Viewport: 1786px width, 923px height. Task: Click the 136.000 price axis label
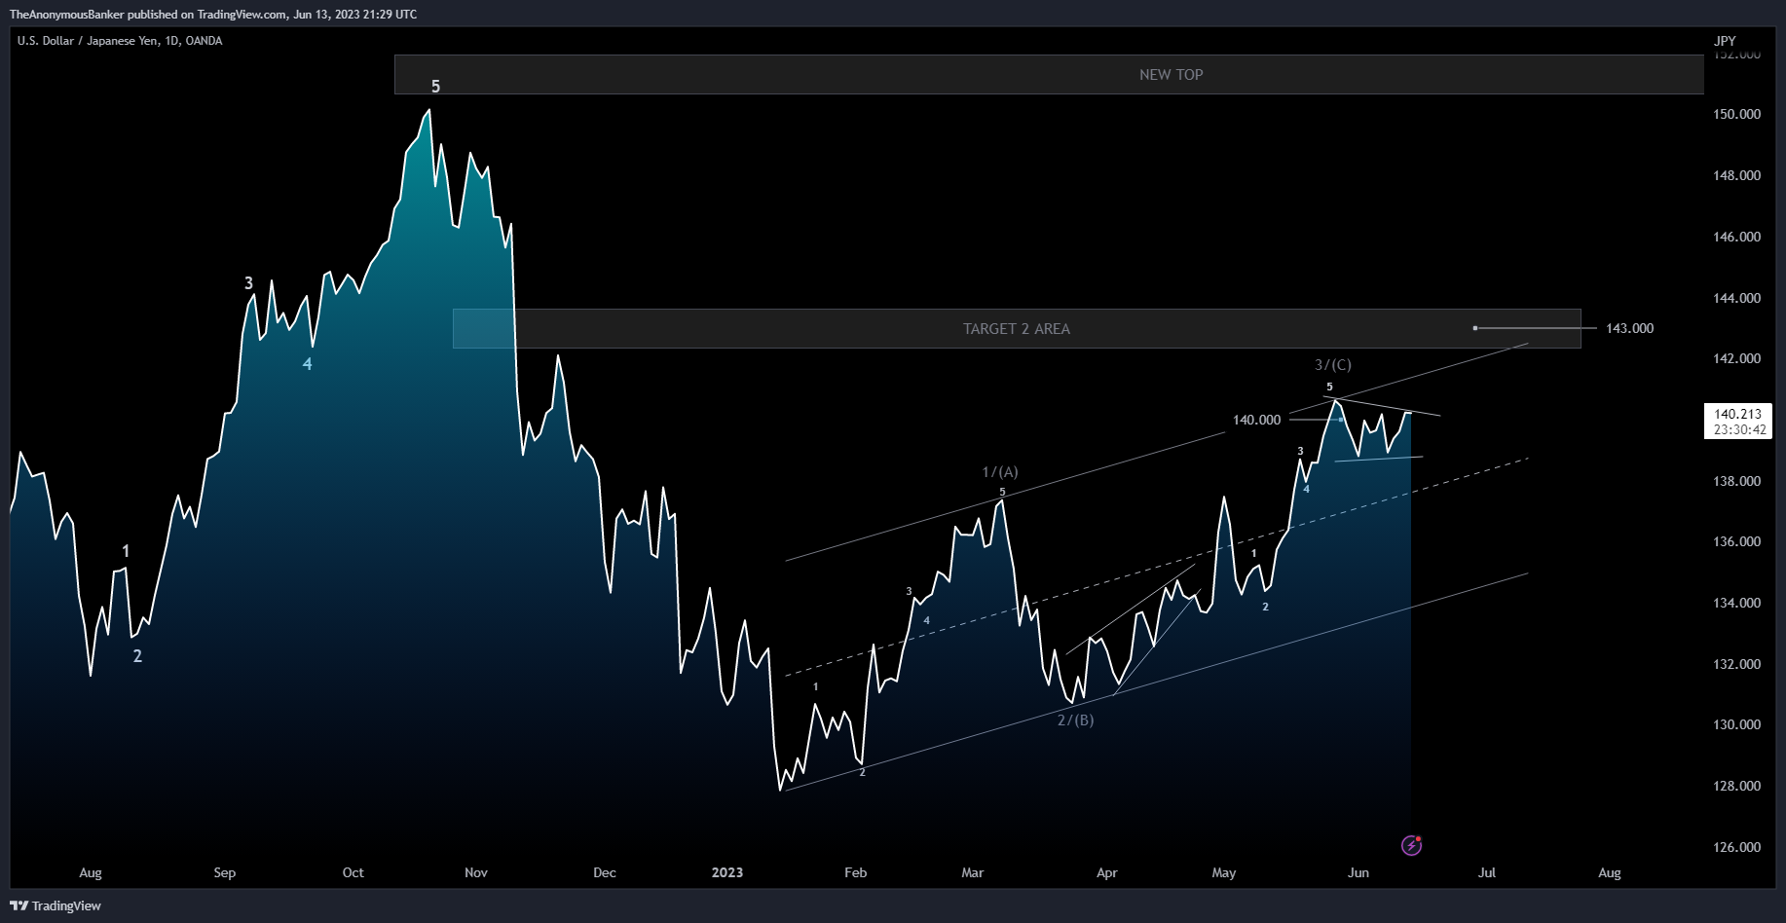click(1736, 541)
